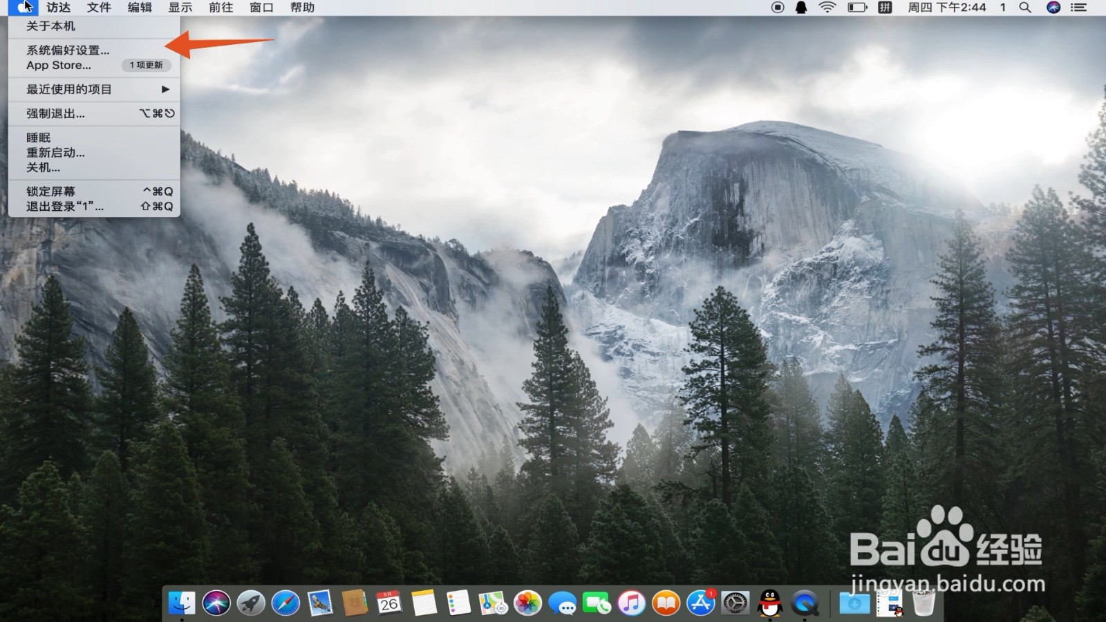Open Launchpad rocket icon in dock
This screenshot has height=622, width=1106.
click(x=251, y=603)
